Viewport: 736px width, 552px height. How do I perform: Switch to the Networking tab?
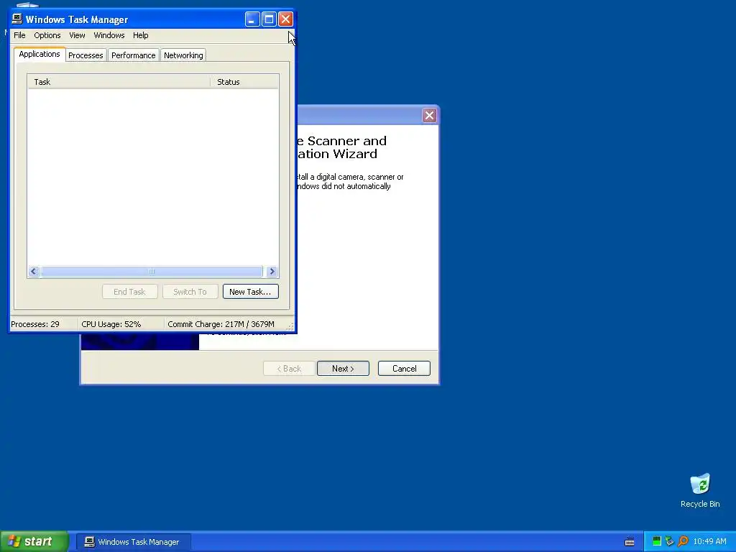(183, 55)
